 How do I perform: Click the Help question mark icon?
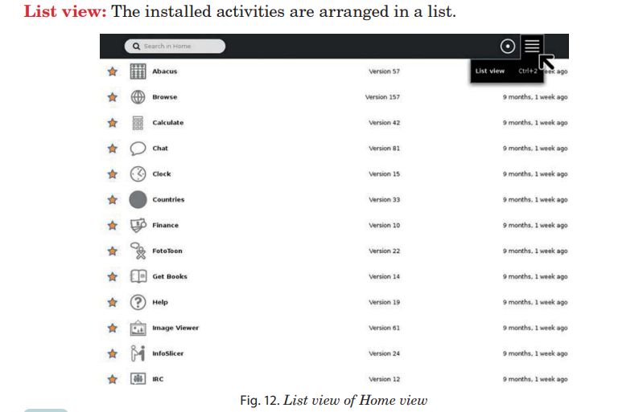(x=138, y=302)
